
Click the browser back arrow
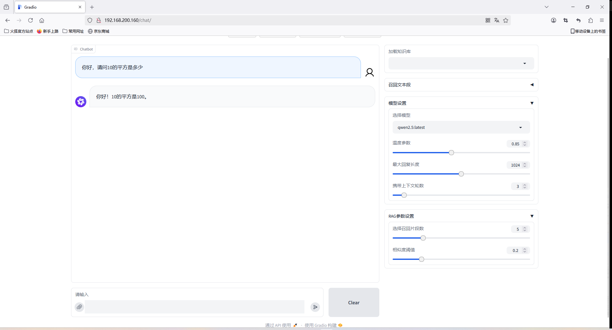(8, 20)
